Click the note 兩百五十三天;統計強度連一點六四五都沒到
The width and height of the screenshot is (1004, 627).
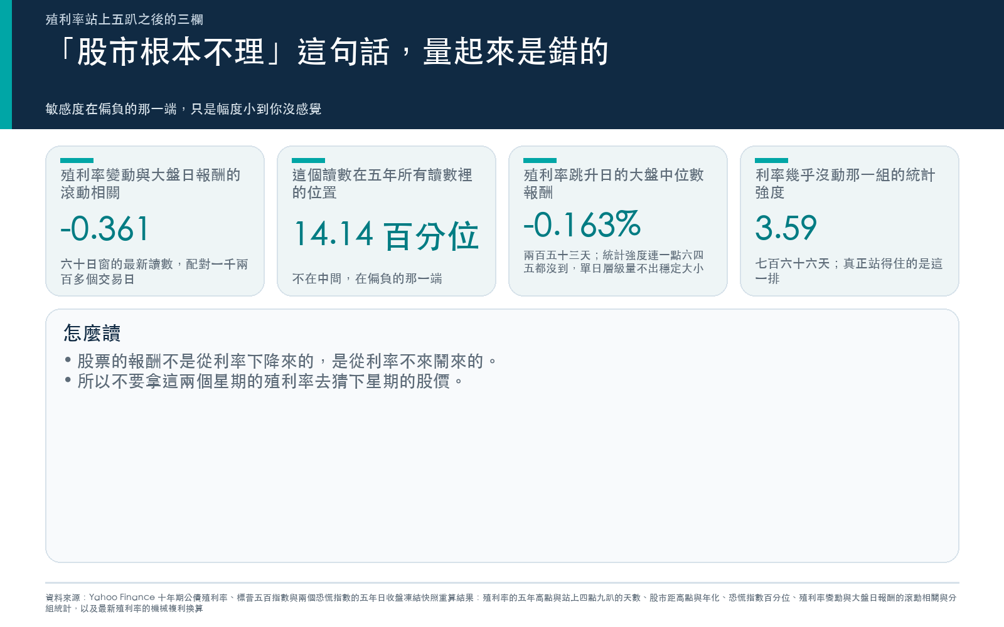point(614,262)
